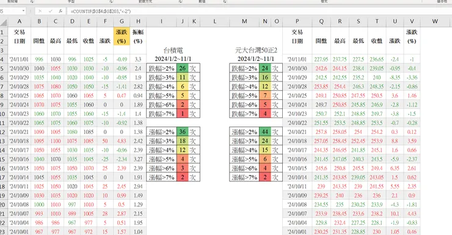The image size is (452, 235).
Task: Click the 開盤 header cell in column Q
Action: (321, 41)
